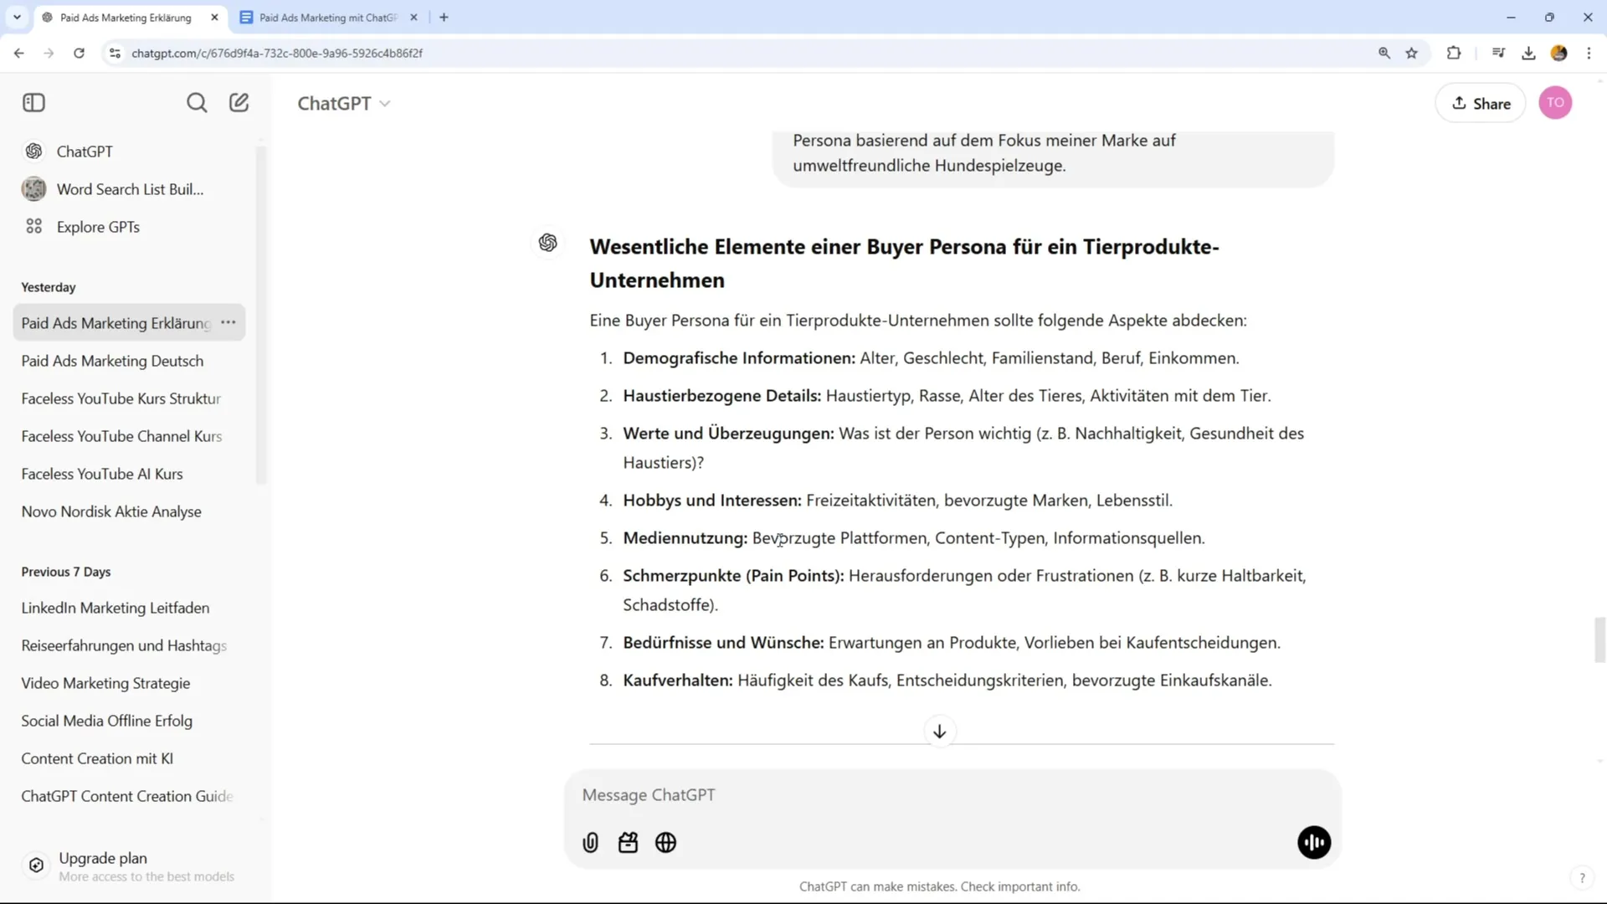This screenshot has width=1607, height=904.
Task: Click the heading Wesentliche Elemente einer Buyer Persona
Action: coord(904,263)
